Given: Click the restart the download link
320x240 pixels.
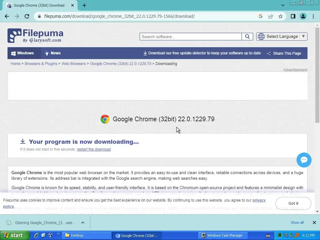Looking at the screenshot, I should pyautogui.click(x=94, y=149).
